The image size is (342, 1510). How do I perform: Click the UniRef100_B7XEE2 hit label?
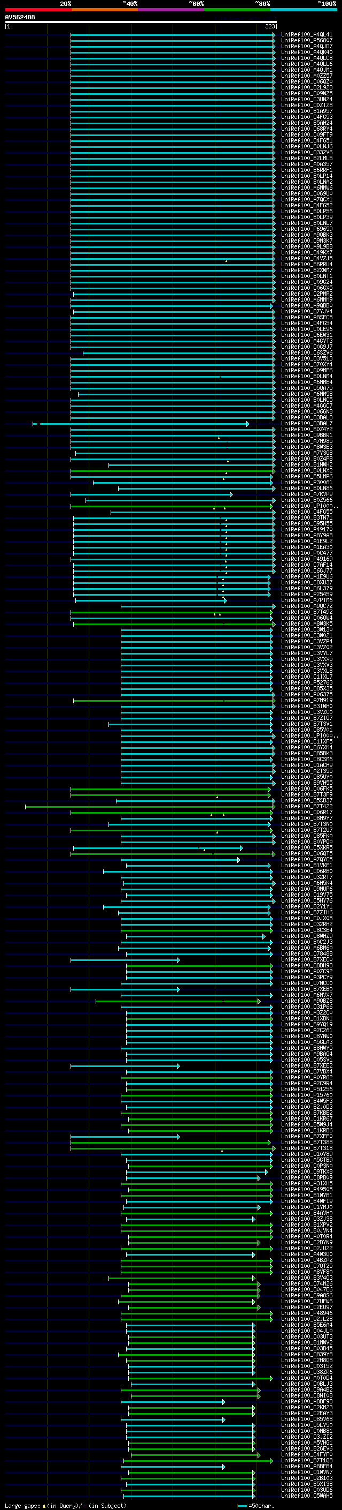(x=307, y=1065)
